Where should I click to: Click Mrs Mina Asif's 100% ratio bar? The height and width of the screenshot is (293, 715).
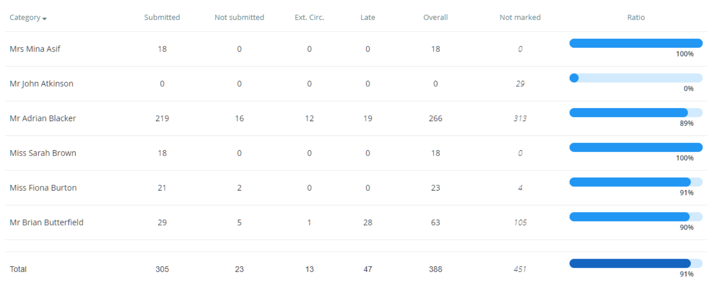(636, 43)
